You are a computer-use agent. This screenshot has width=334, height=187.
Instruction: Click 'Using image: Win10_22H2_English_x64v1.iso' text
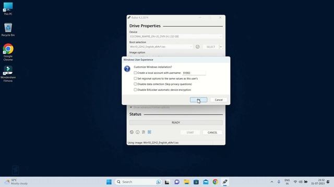(153, 143)
